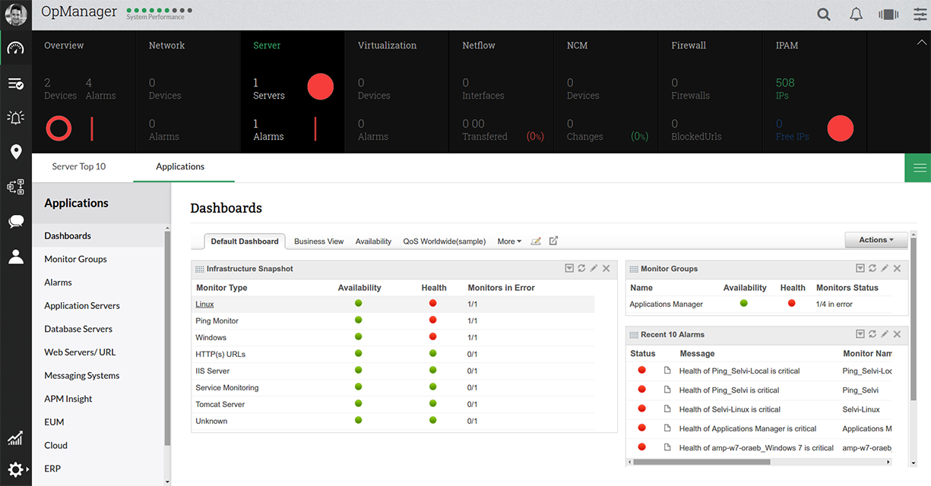Open the chat bubble icon in sidebar
The height and width of the screenshot is (486, 931).
[16, 222]
